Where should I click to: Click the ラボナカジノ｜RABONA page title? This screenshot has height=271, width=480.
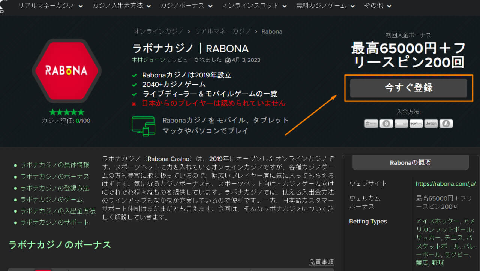pyautogui.click(x=190, y=48)
